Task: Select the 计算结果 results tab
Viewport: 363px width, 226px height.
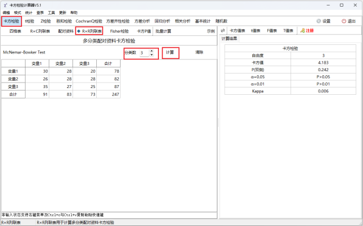Action: (229, 38)
